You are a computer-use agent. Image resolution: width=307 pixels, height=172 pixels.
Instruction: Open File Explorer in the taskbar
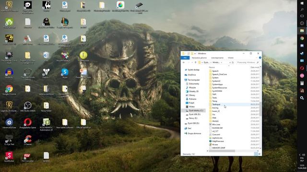pyautogui.click(x=302, y=31)
